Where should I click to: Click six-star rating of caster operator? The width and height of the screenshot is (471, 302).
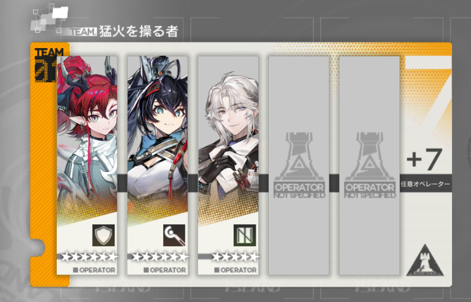click(160, 257)
